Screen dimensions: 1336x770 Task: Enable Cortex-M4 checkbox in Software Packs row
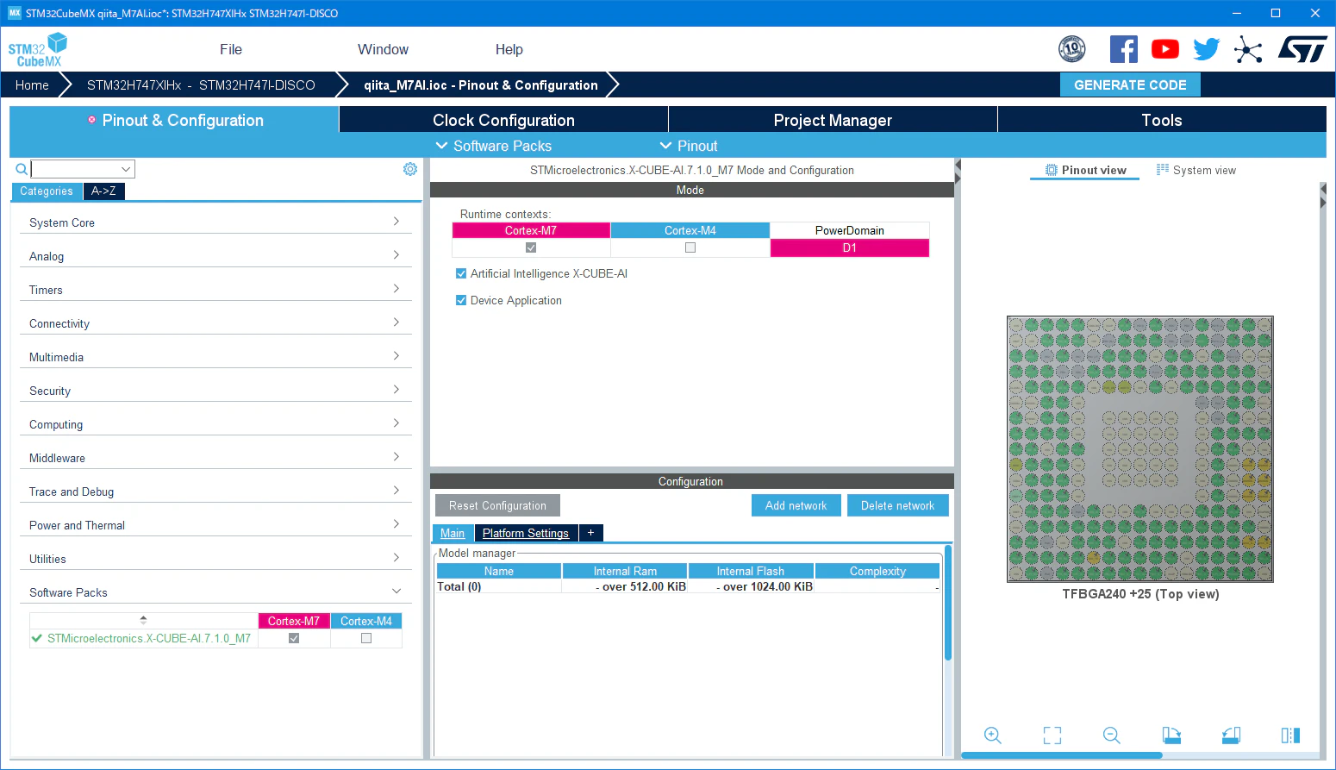(366, 638)
